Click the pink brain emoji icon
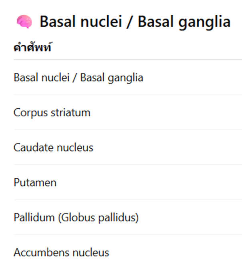Screen dimensions: 242x275 tap(24, 22)
